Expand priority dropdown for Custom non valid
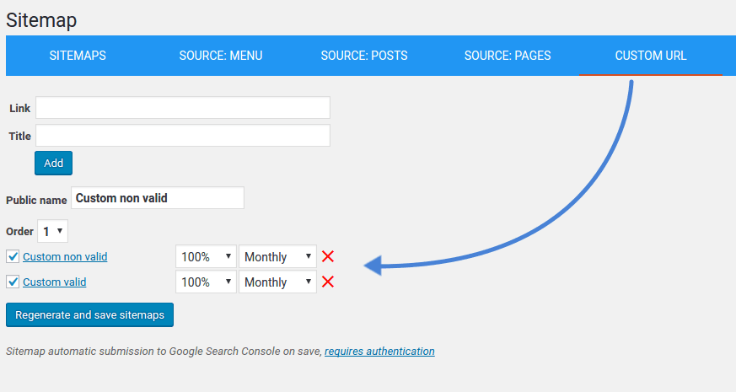This screenshot has width=736, height=392. (x=206, y=256)
